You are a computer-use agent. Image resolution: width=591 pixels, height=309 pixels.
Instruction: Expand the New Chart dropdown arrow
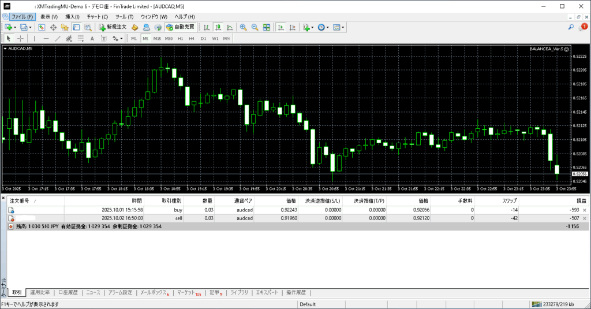15,27
